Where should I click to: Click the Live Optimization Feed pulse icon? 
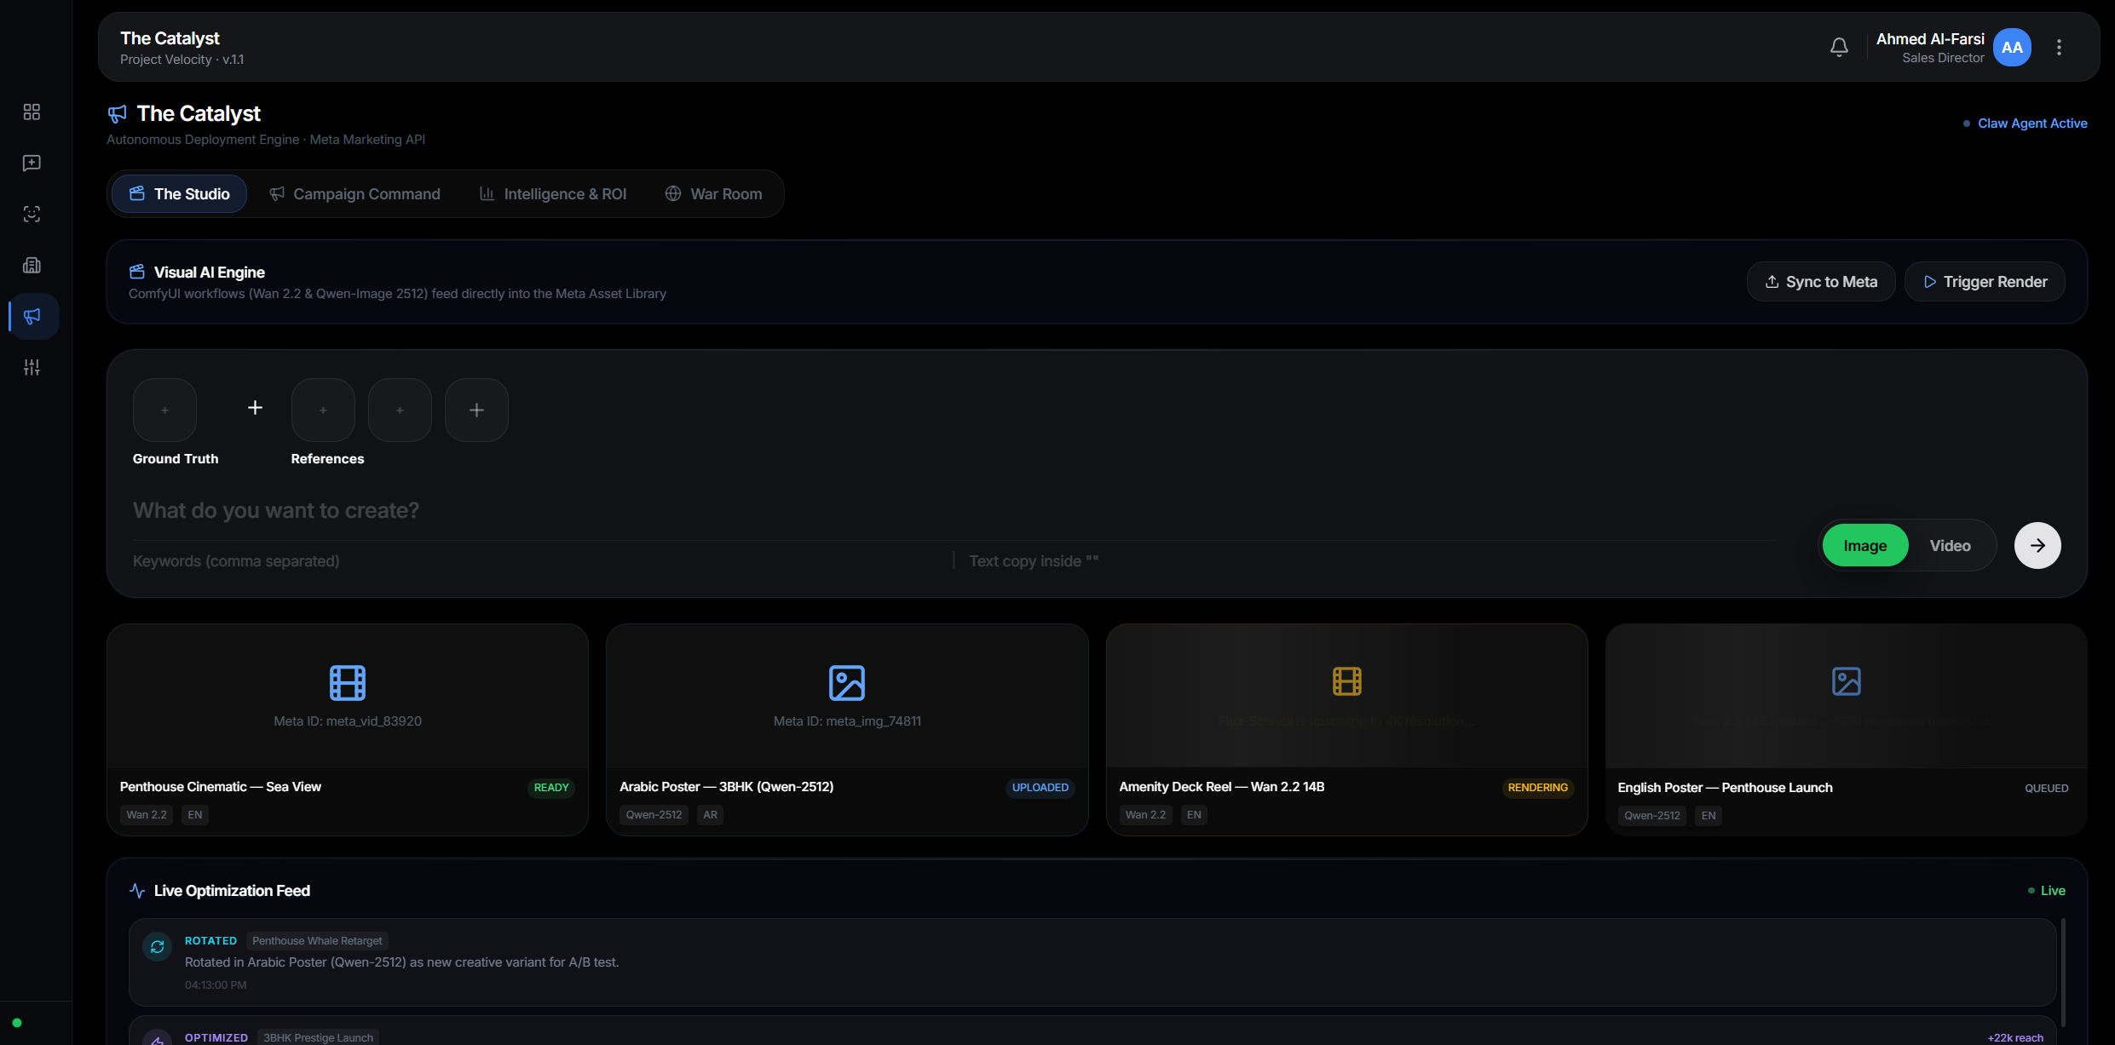(137, 891)
